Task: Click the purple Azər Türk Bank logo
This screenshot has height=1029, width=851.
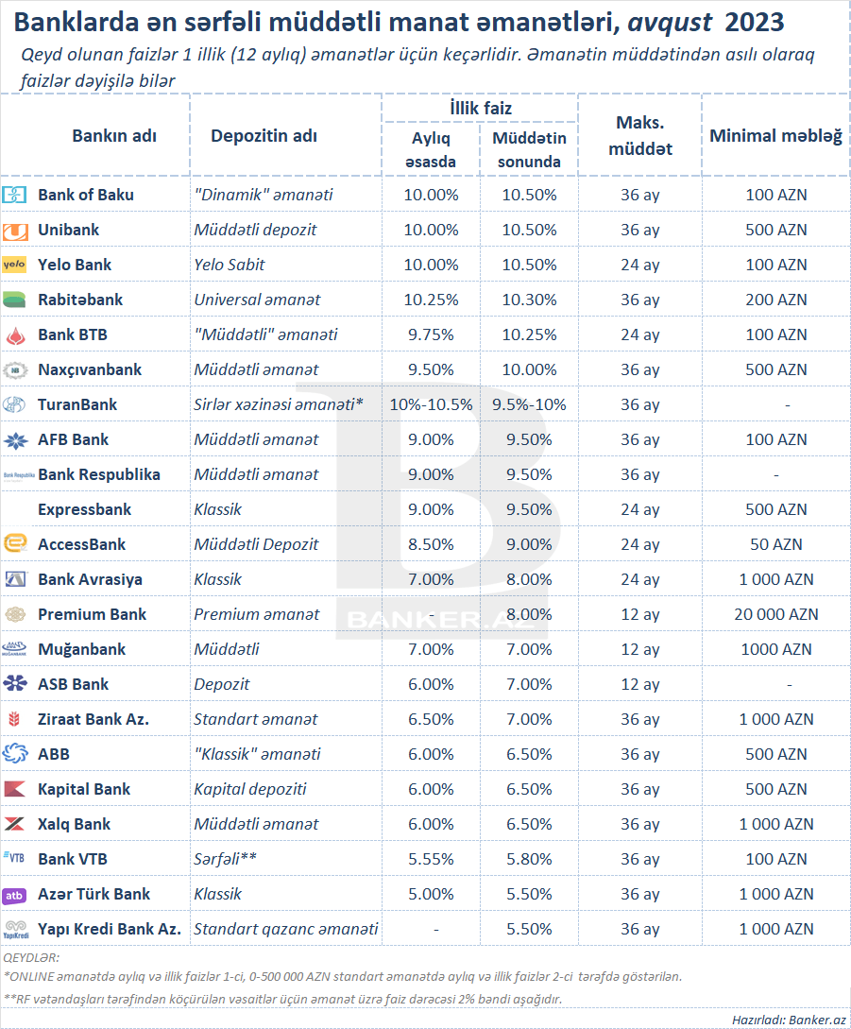Action: click(15, 894)
